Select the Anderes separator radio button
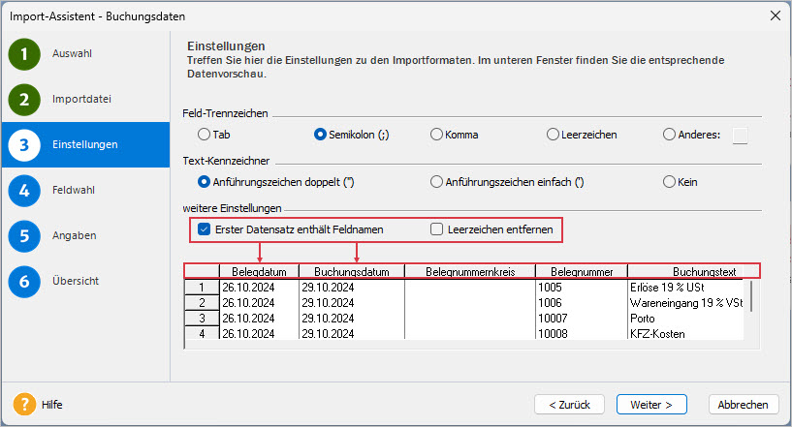Image resolution: width=792 pixels, height=427 pixels. tap(669, 135)
